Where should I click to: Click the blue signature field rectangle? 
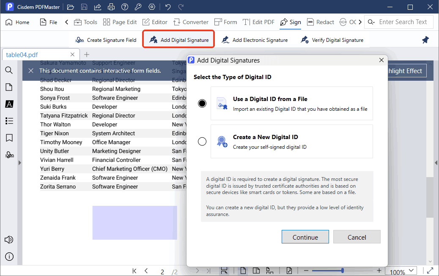click(x=134, y=223)
